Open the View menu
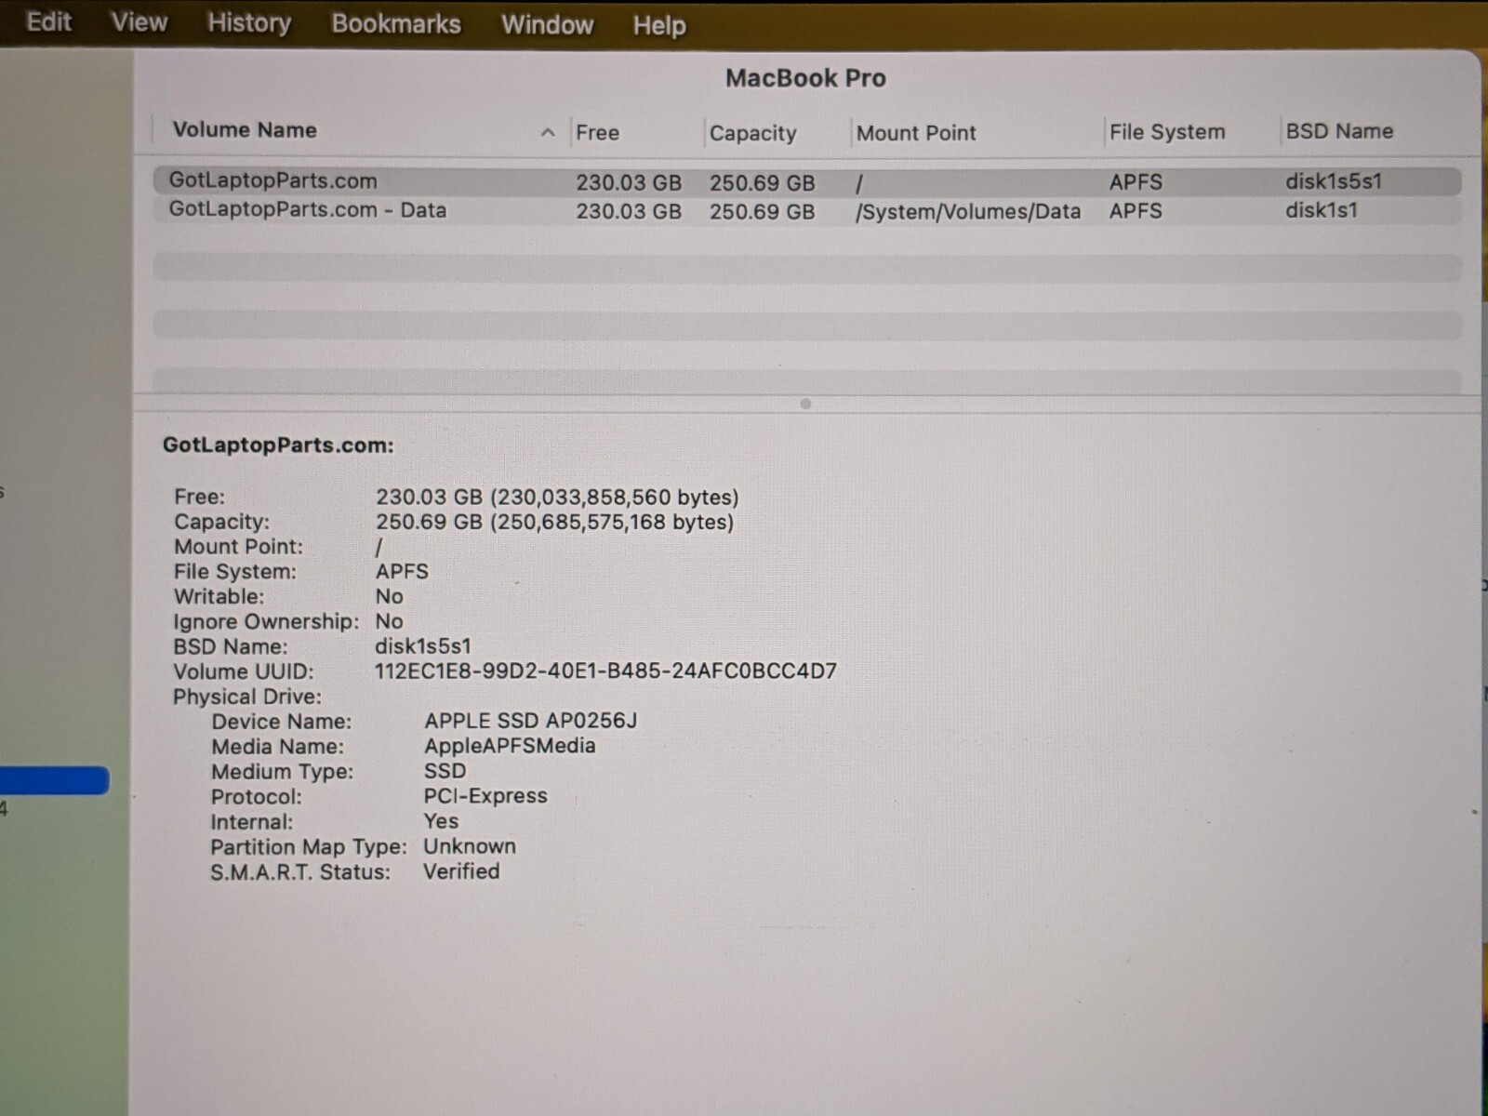This screenshot has height=1116, width=1488. tap(139, 21)
